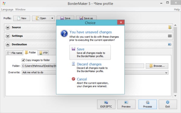Click the question mark icon in dialog
Viewport: 181px width, 113px height.
64,33
